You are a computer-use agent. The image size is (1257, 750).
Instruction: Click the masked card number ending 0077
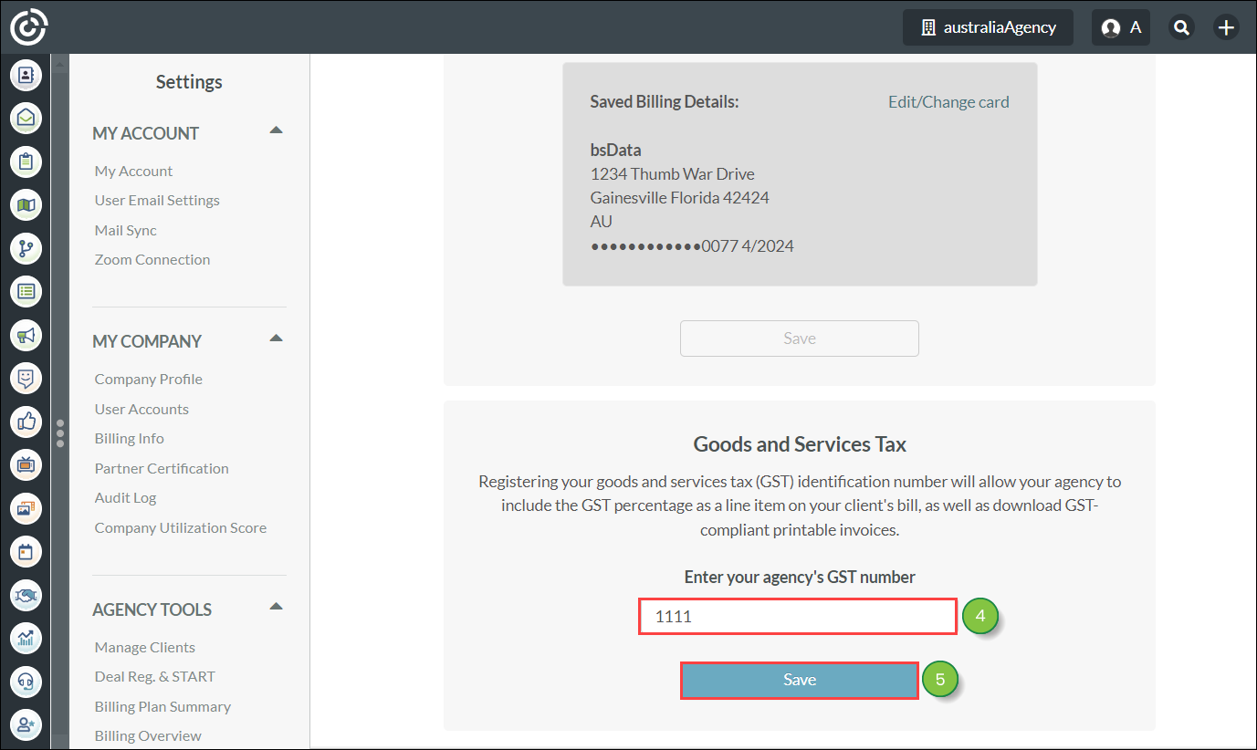692,245
